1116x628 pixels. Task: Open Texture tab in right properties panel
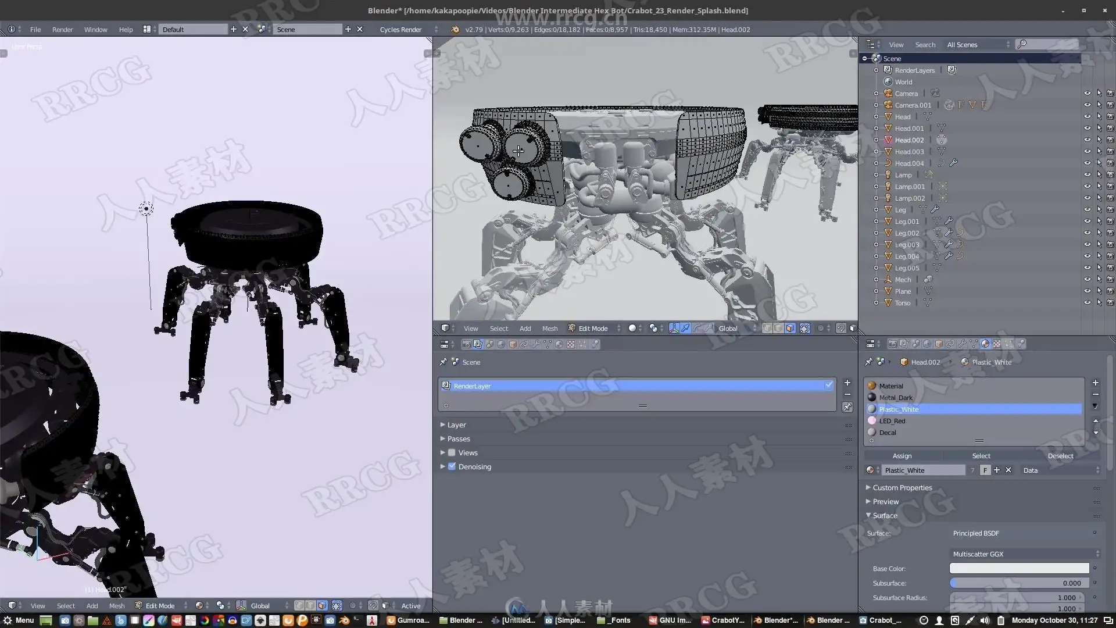click(997, 344)
